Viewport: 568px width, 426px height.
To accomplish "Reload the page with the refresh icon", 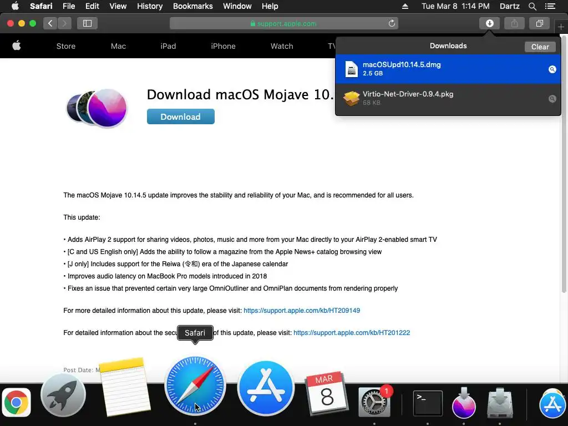I will tap(392, 23).
